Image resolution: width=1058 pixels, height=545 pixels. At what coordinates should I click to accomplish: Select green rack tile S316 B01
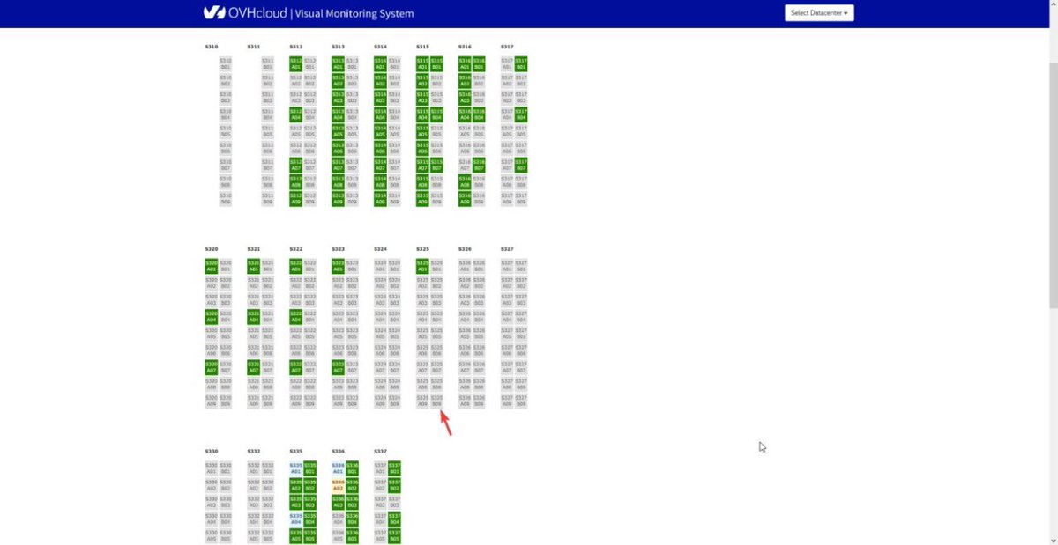point(479,64)
